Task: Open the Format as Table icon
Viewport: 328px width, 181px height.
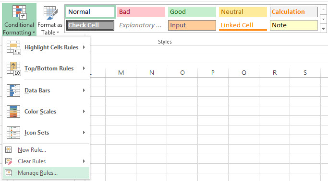Action: point(50,12)
